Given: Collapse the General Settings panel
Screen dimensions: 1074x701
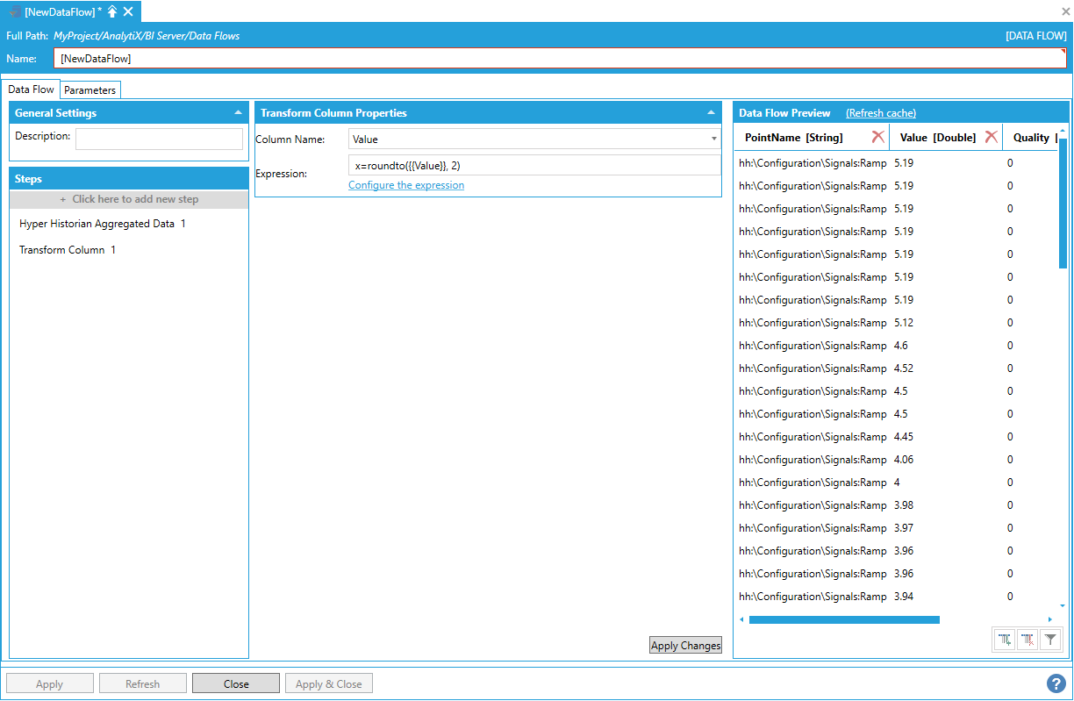Looking at the screenshot, I should (x=238, y=113).
